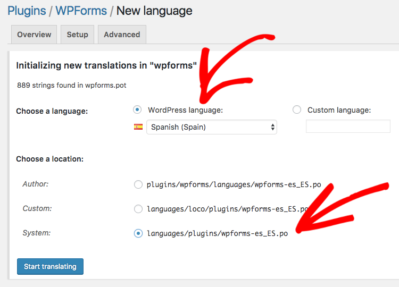This screenshot has width=399, height=287.
Task: Open the Advanced tab
Action: point(122,35)
